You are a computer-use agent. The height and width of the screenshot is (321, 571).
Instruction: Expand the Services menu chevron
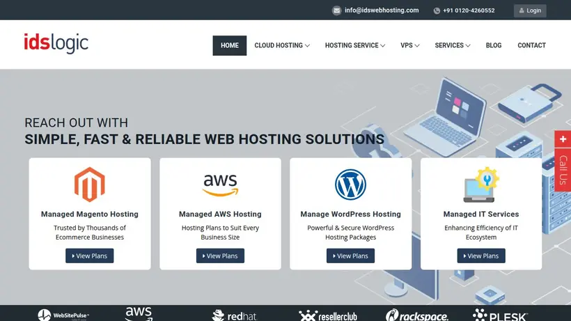click(x=468, y=45)
